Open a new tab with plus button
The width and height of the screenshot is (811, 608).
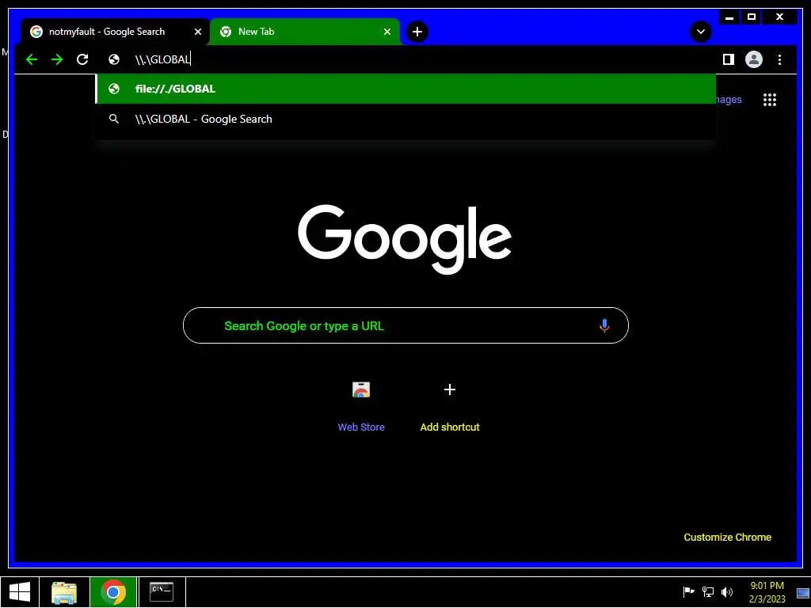point(417,32)
